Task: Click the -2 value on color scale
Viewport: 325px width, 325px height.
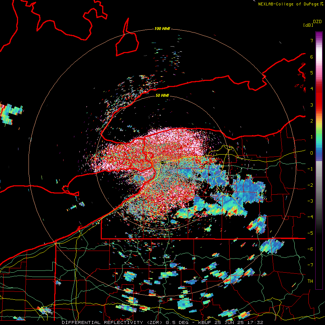Action: tap(310, 185)
